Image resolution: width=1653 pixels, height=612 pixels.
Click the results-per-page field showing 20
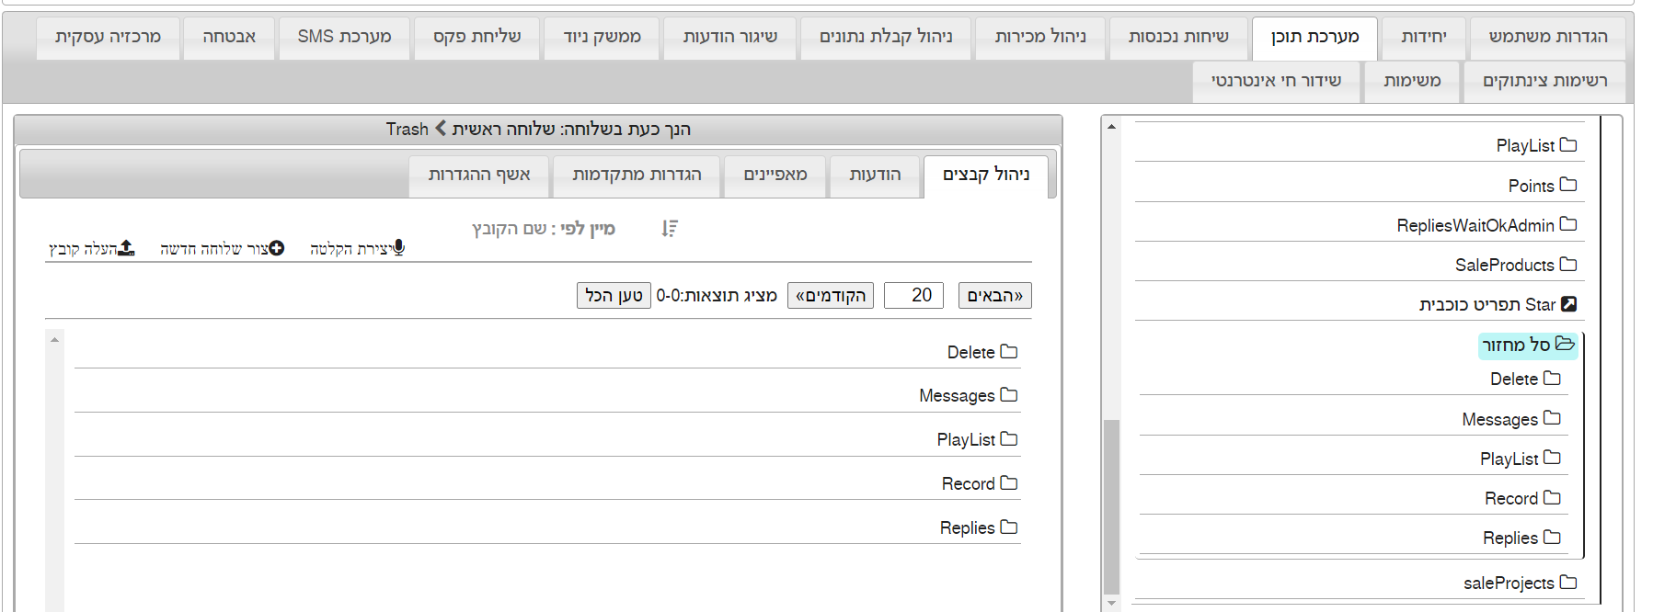[x=913, y=295]
